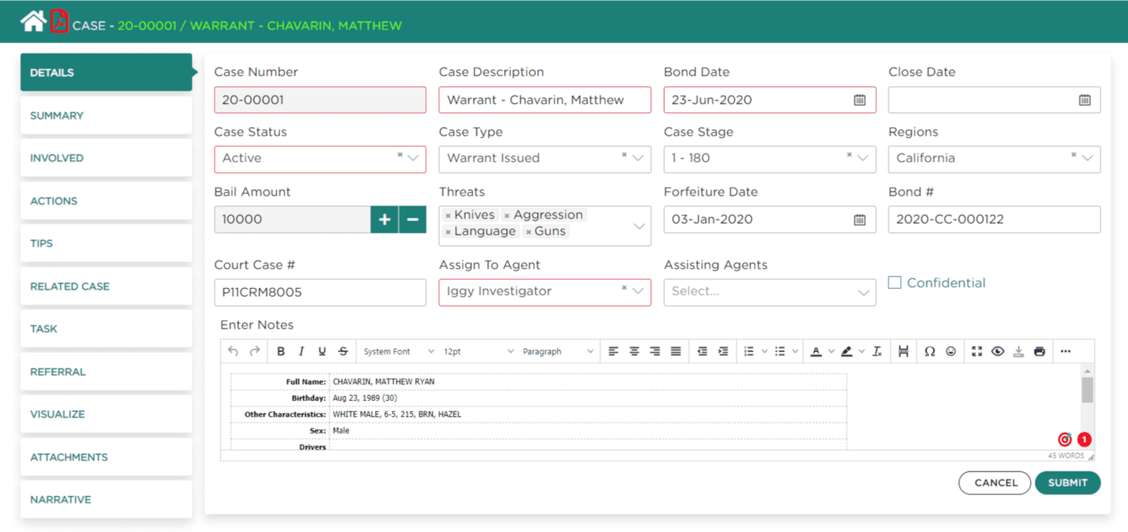Viewport: 1128px width, 532px height.
Task: Toggle strikethrough formatting in notes editor
Action: (x=343, y=351)
